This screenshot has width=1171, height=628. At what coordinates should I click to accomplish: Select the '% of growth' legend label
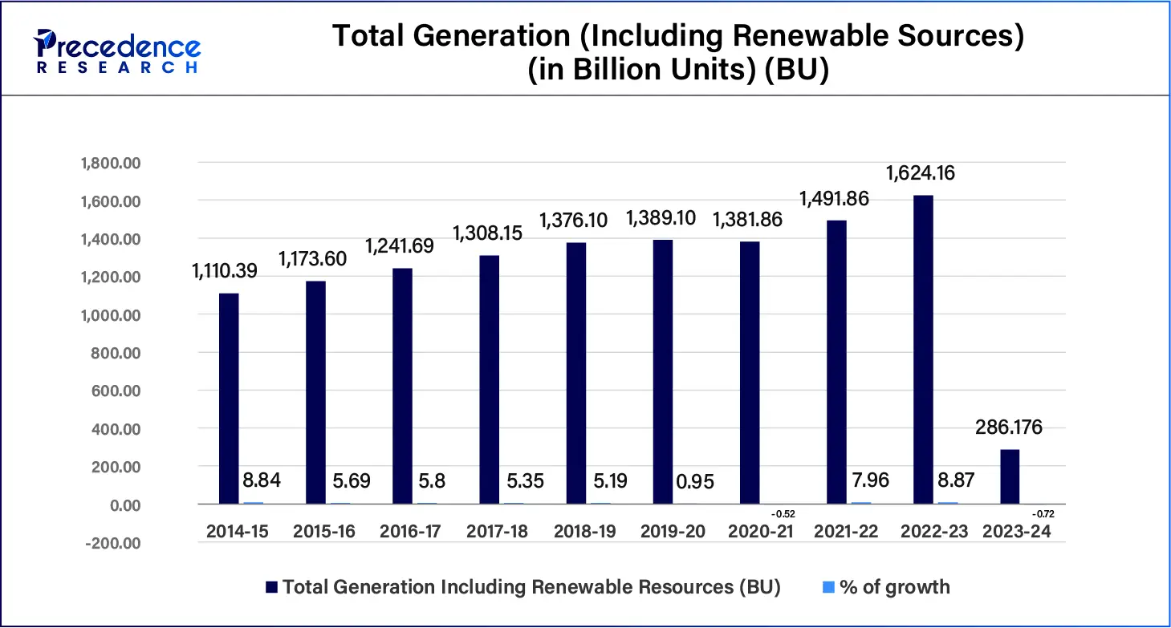[x=895, y=587]
